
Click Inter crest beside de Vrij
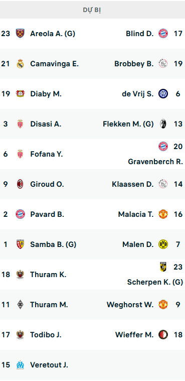coord(163,94)
